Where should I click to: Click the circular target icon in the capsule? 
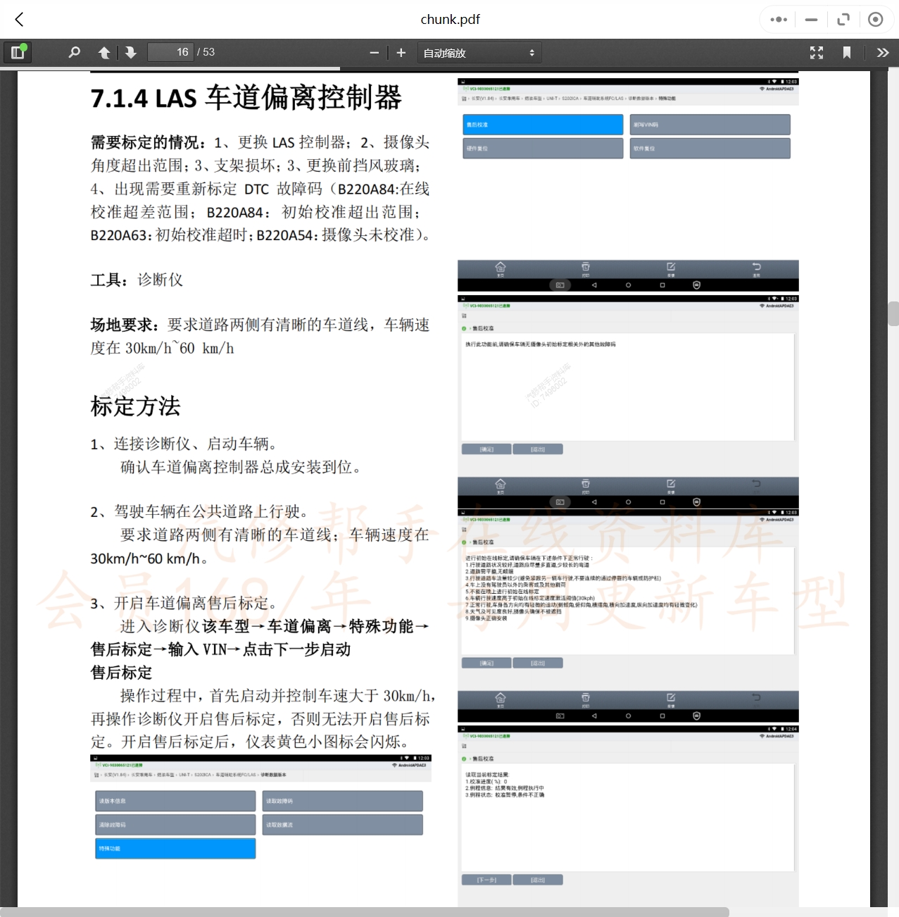point(875,19)
